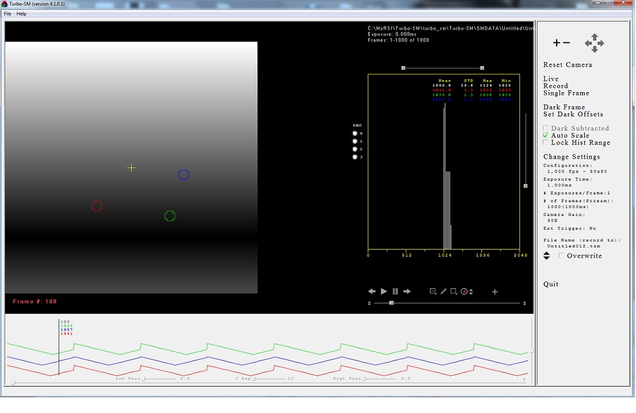Advance one frame with right arrow
The width and height of the screenshot is (636, 413).
tap(407, 291)
